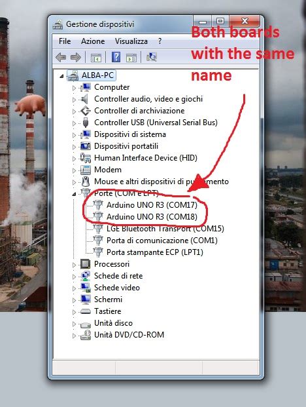Click the show/hide console tree toolbar icon
The image size is (306, 407).
pos(96,58)
